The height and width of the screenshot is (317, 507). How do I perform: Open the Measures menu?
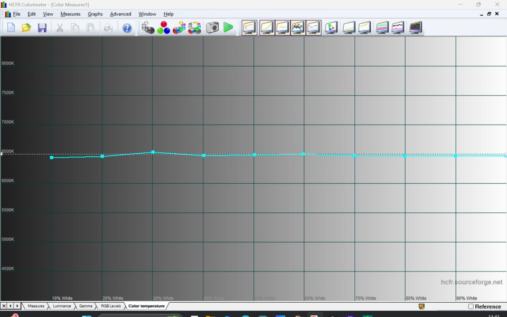(70, 14)
